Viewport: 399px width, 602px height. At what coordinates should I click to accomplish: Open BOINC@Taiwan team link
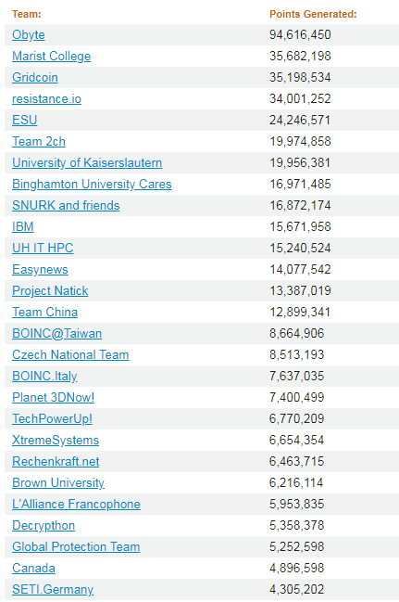point(57,334)
